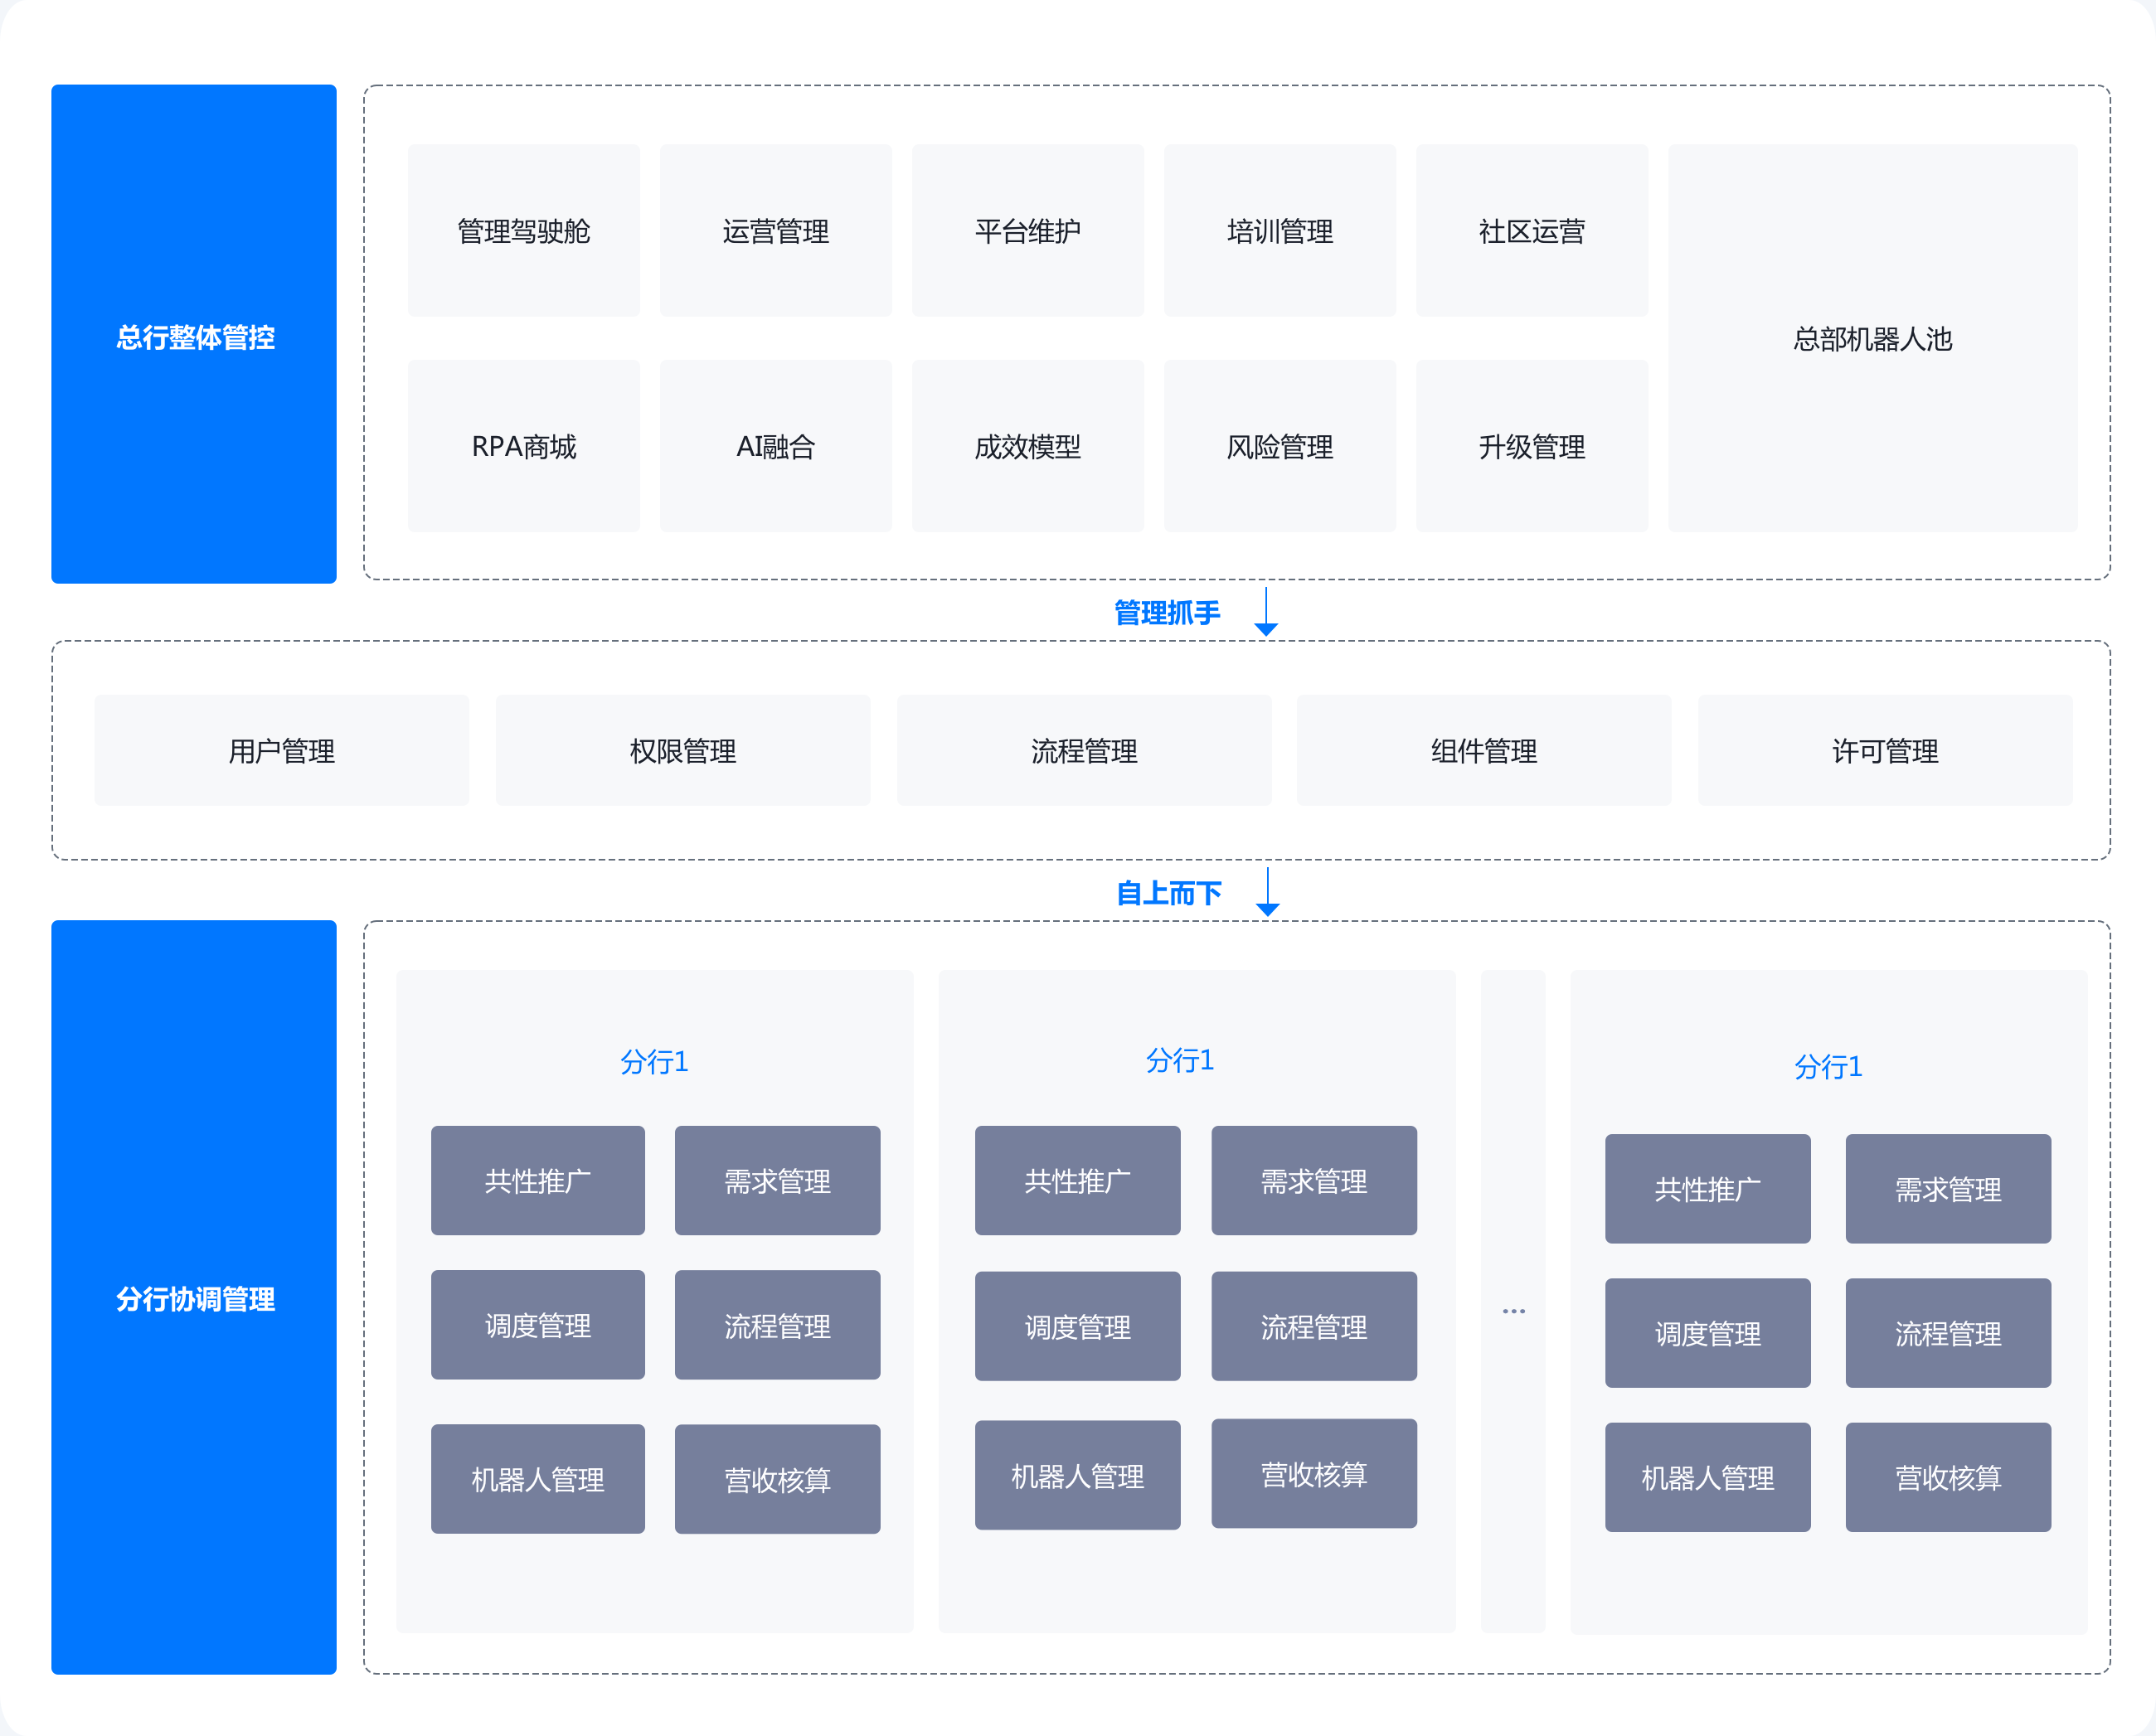
Task: Click the blue 总行整体管控 block
Action: [194, 334]
